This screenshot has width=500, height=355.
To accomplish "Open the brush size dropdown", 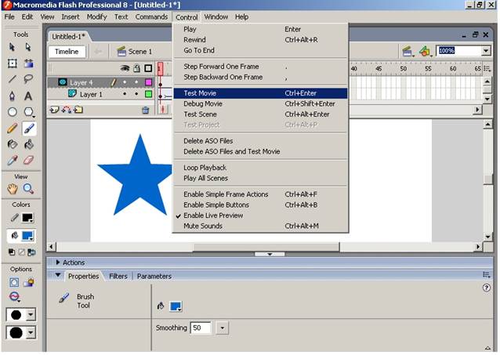I will point(31,315).
